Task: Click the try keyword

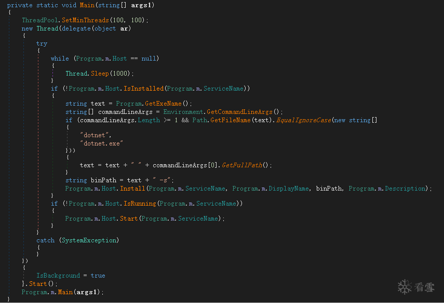Action: (42, 44)
